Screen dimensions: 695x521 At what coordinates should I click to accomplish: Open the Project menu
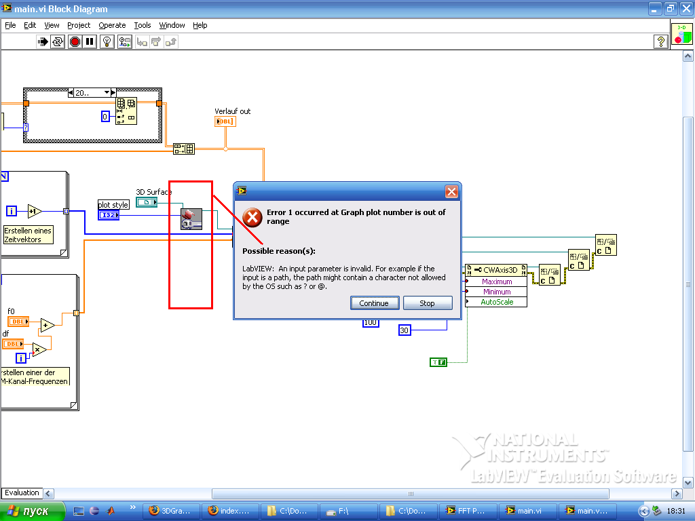pos(79,25)
